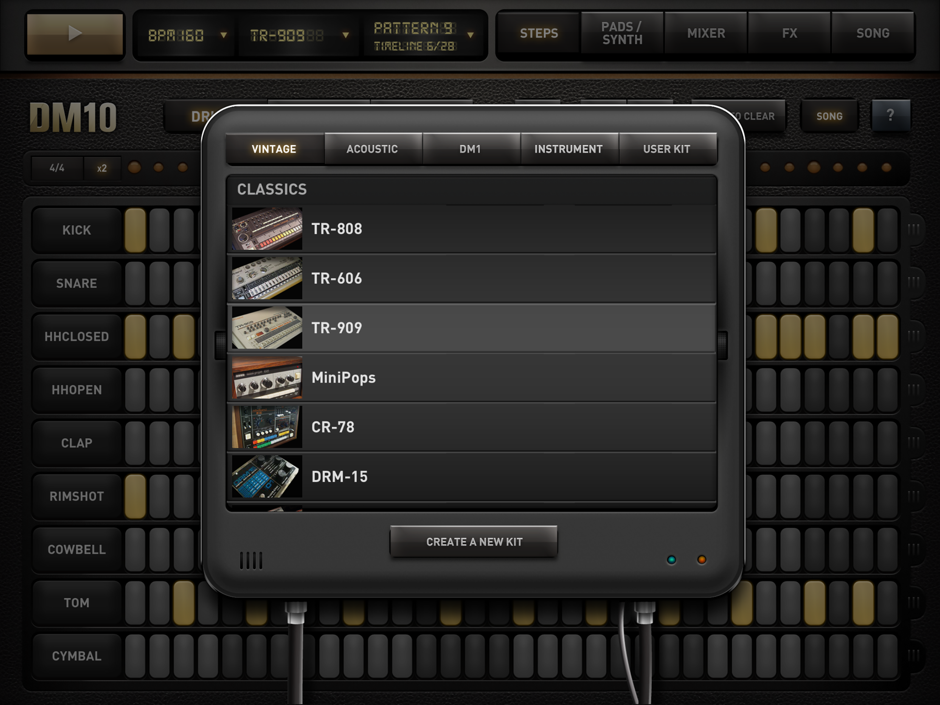This screenshot has height=705, width=940.
Task: Choose the TR-808 kit name
Action: click(x=337, y=229)
